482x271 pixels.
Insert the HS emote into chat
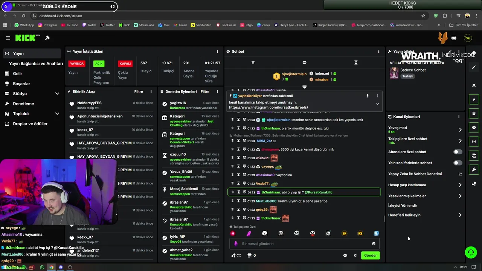(360, 233)
